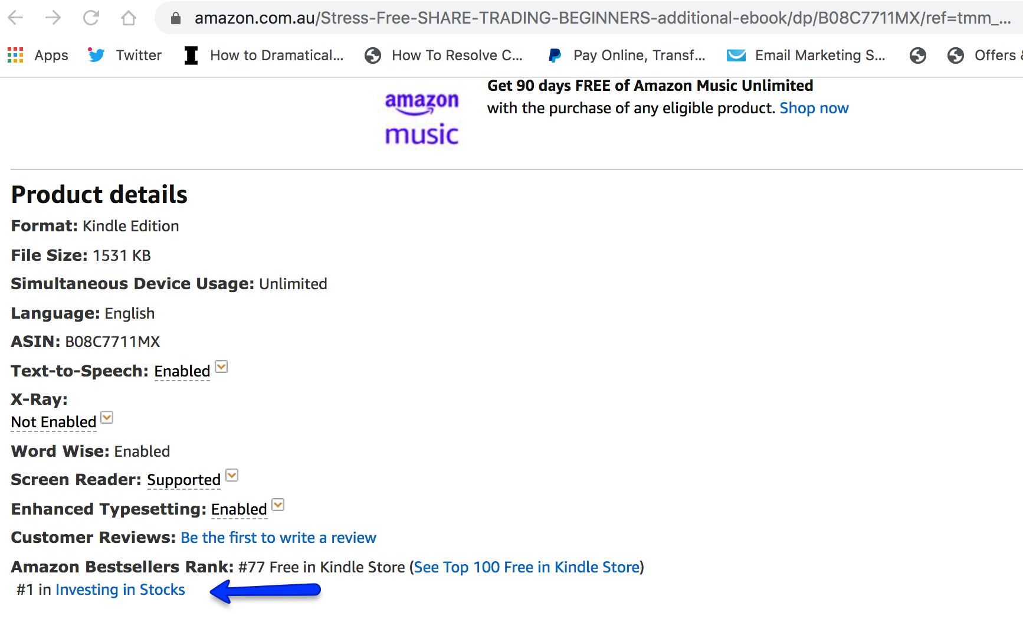
Task: Expand the Text-to-Speech Enabled dropdown arrow
Action: pos(221,367)
